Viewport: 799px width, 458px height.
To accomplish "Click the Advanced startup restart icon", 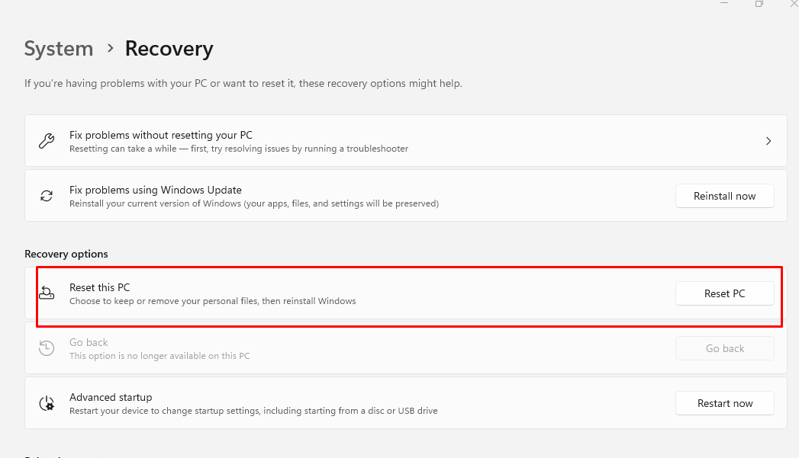I will click(x=47, y=402).
